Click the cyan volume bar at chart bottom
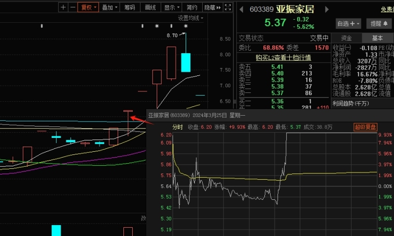This screenshot has height=236, width=394. click(x=57, y=230)
